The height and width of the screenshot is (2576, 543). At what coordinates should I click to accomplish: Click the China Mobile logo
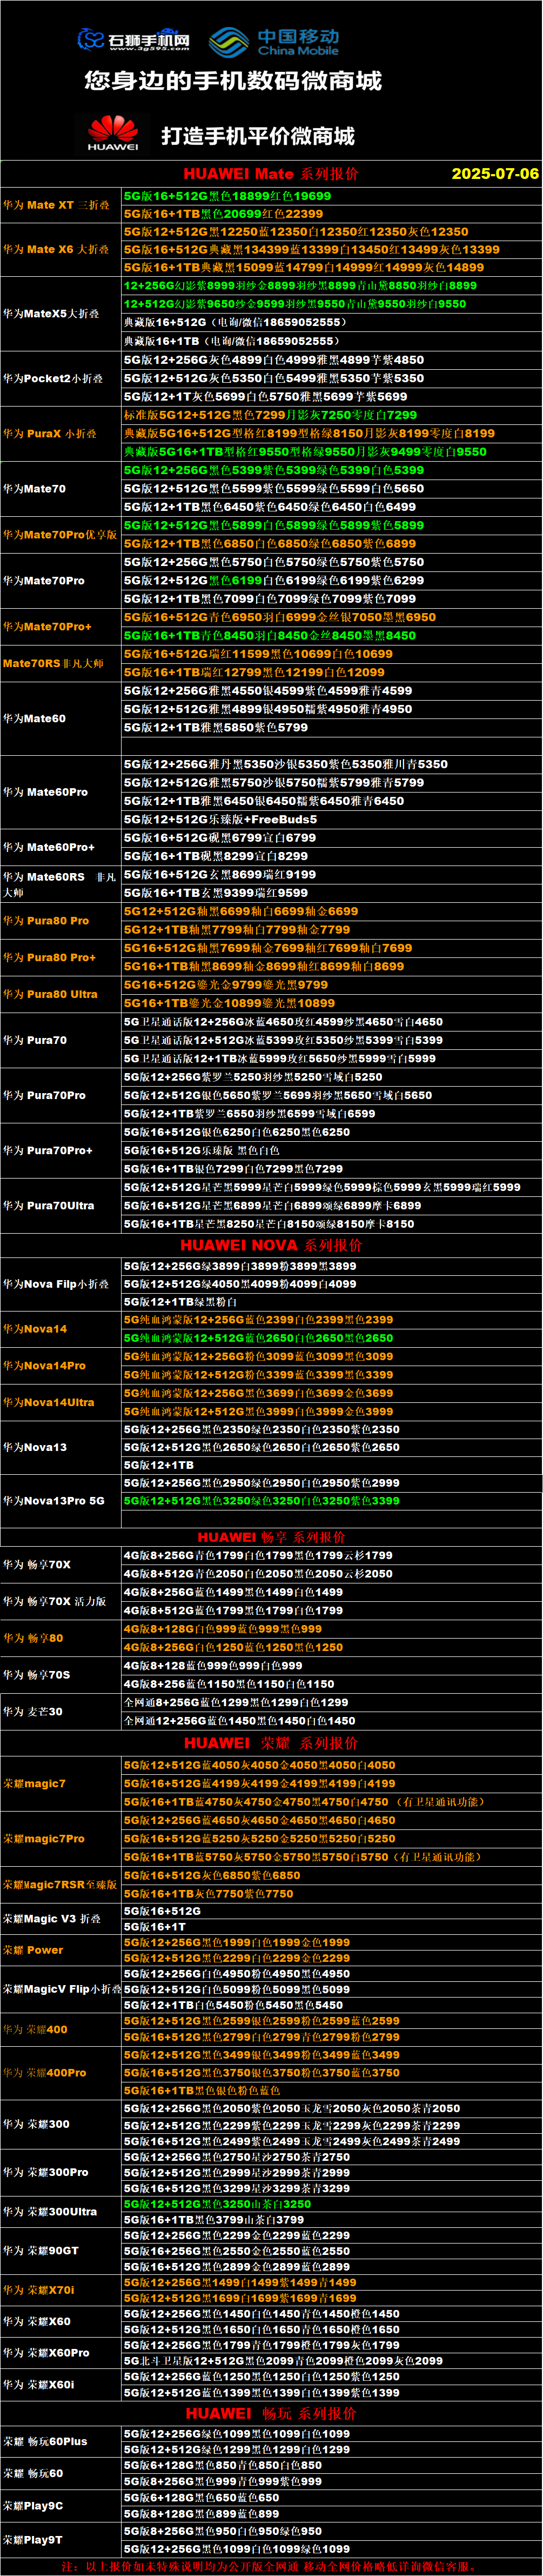click(x=274, y=41)
